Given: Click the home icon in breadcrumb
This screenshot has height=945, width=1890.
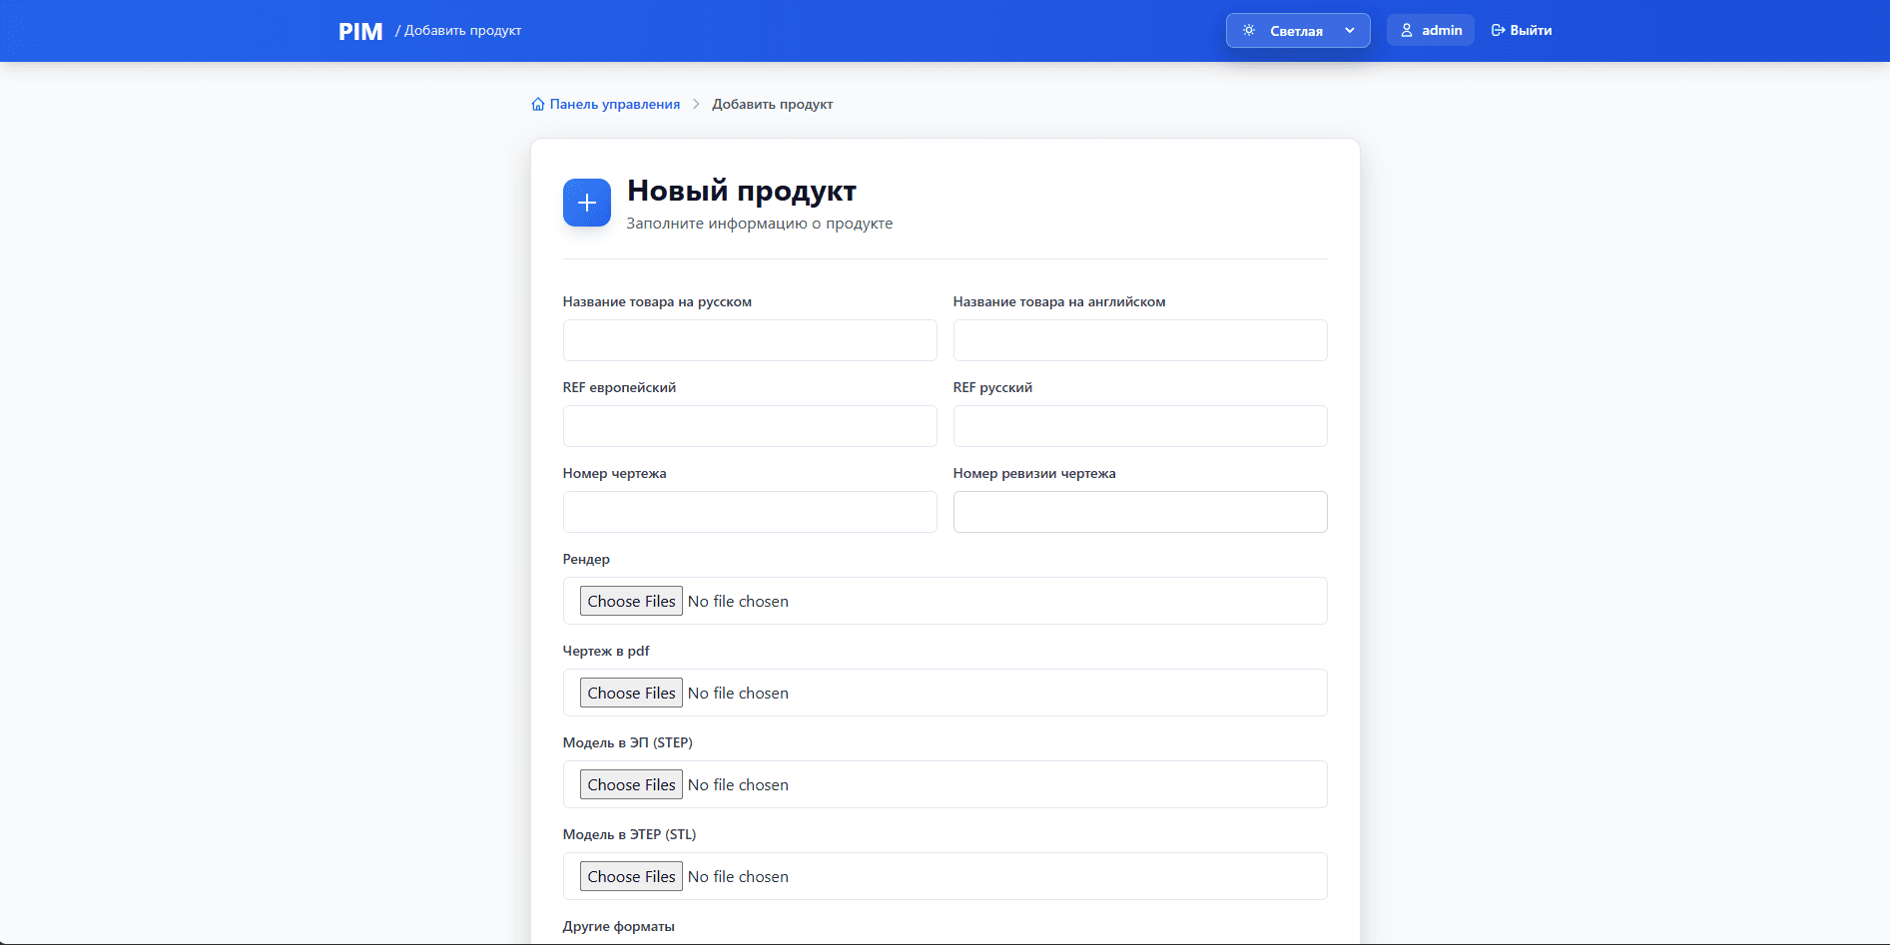Looking at the screenshot, I should 538,104.
